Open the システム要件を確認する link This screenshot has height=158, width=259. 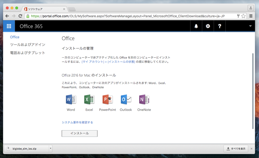coord(77,122)
